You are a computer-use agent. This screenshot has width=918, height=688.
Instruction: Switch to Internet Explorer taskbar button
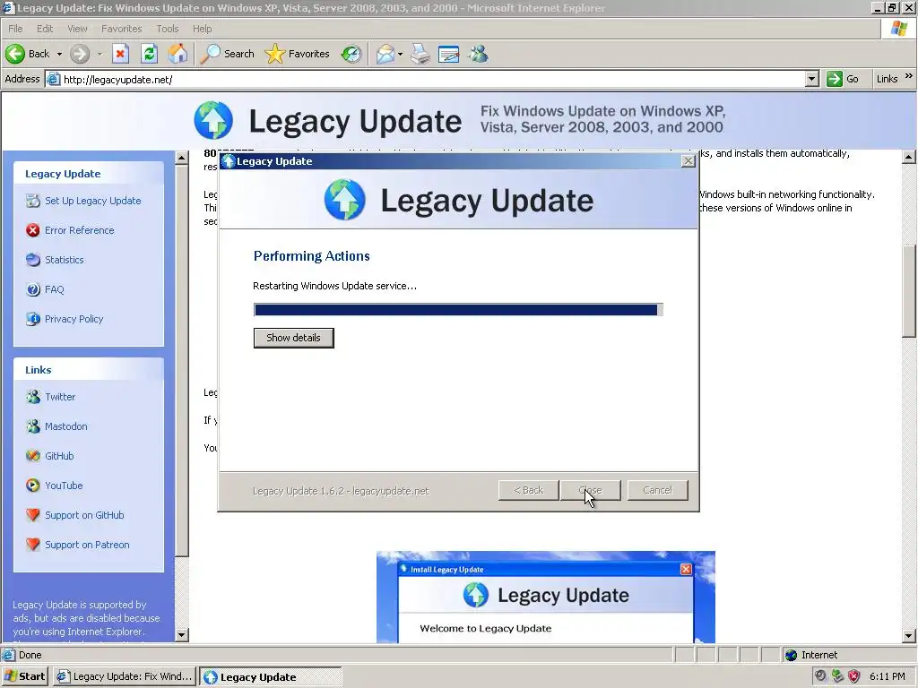coord(125,676)
